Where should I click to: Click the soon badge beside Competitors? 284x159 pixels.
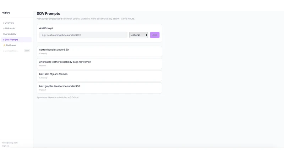[27, 51]
